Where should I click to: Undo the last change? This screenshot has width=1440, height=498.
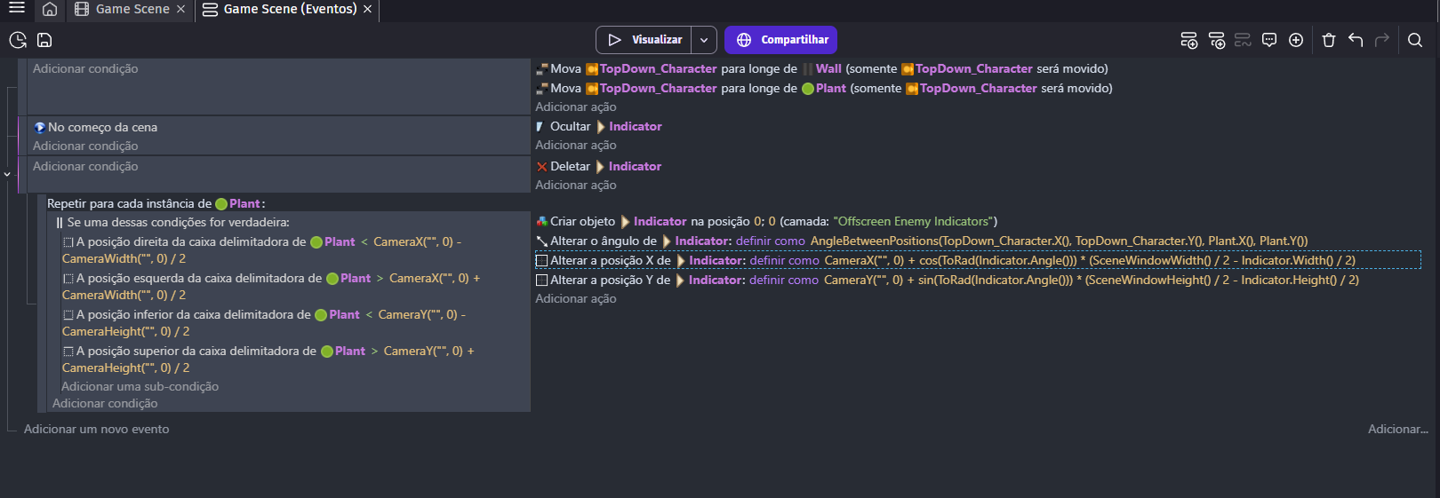click(x=1356, y=40)
